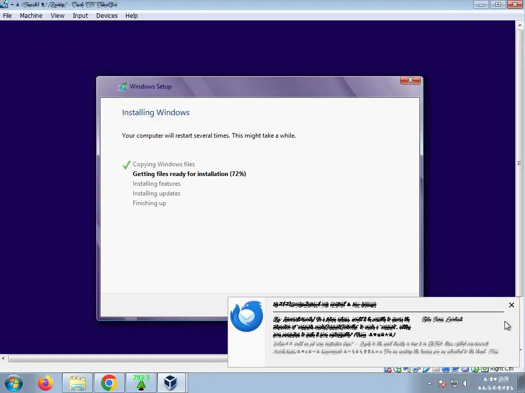Viewport: 525px width, 393px height.
Task: Click the system tray clock
Action: [x=496, y=383]
